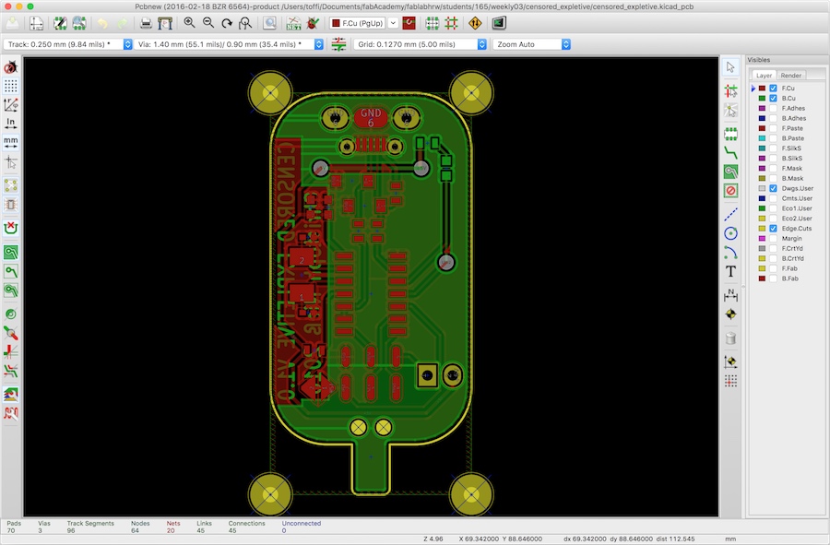
Task: Uncheck the B.Cu layer visibility checkbox
Action: (774, 99)
